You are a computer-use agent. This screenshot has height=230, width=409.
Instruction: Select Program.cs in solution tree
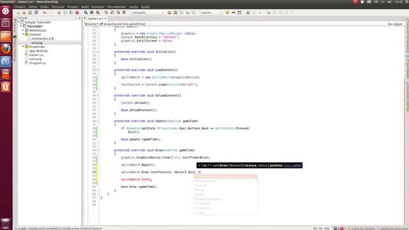point(37,63)
